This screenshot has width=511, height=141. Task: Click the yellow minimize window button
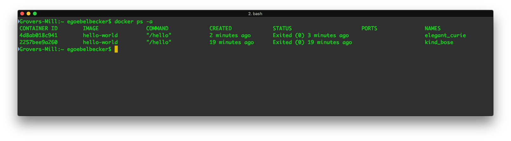pos(28,14)
